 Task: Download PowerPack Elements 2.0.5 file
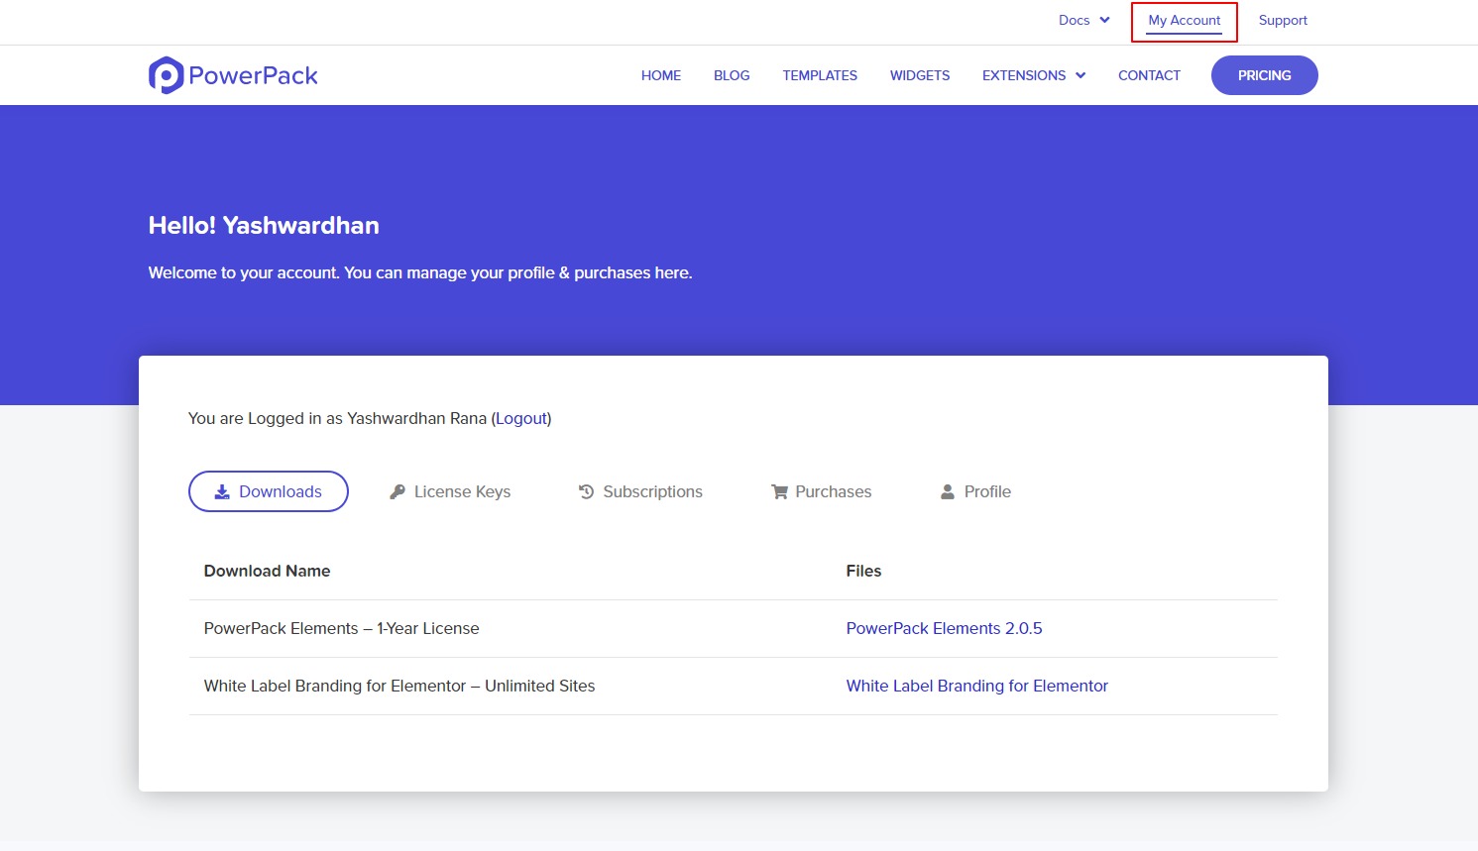coord(944,628)
